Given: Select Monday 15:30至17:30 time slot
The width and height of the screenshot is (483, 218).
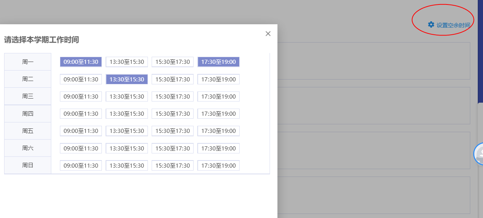Looking at the screenshot, I should click(173, 62).
